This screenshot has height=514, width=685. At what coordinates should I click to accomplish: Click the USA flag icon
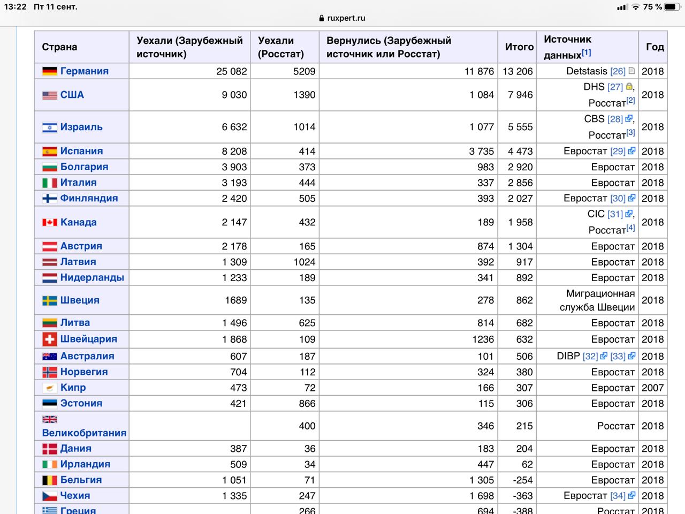(50, 95)
